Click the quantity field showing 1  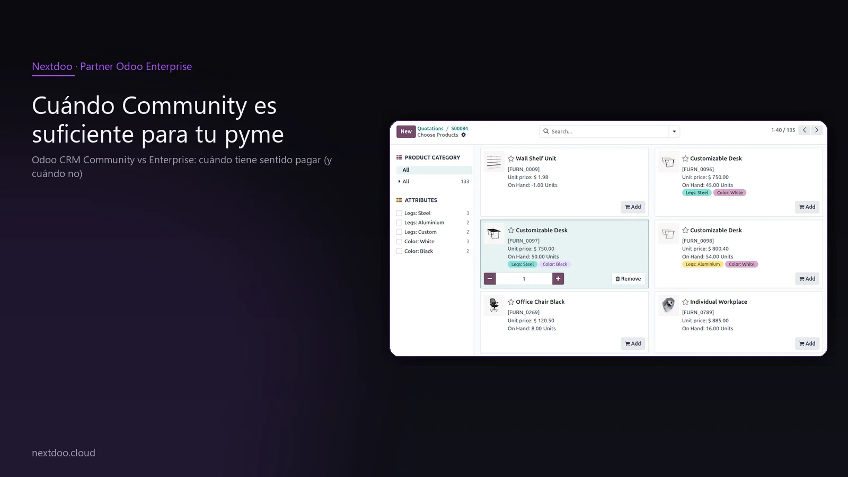[524, 279]
